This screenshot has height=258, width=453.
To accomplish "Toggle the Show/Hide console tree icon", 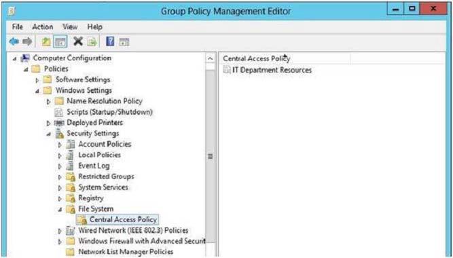I will (60, 42).
